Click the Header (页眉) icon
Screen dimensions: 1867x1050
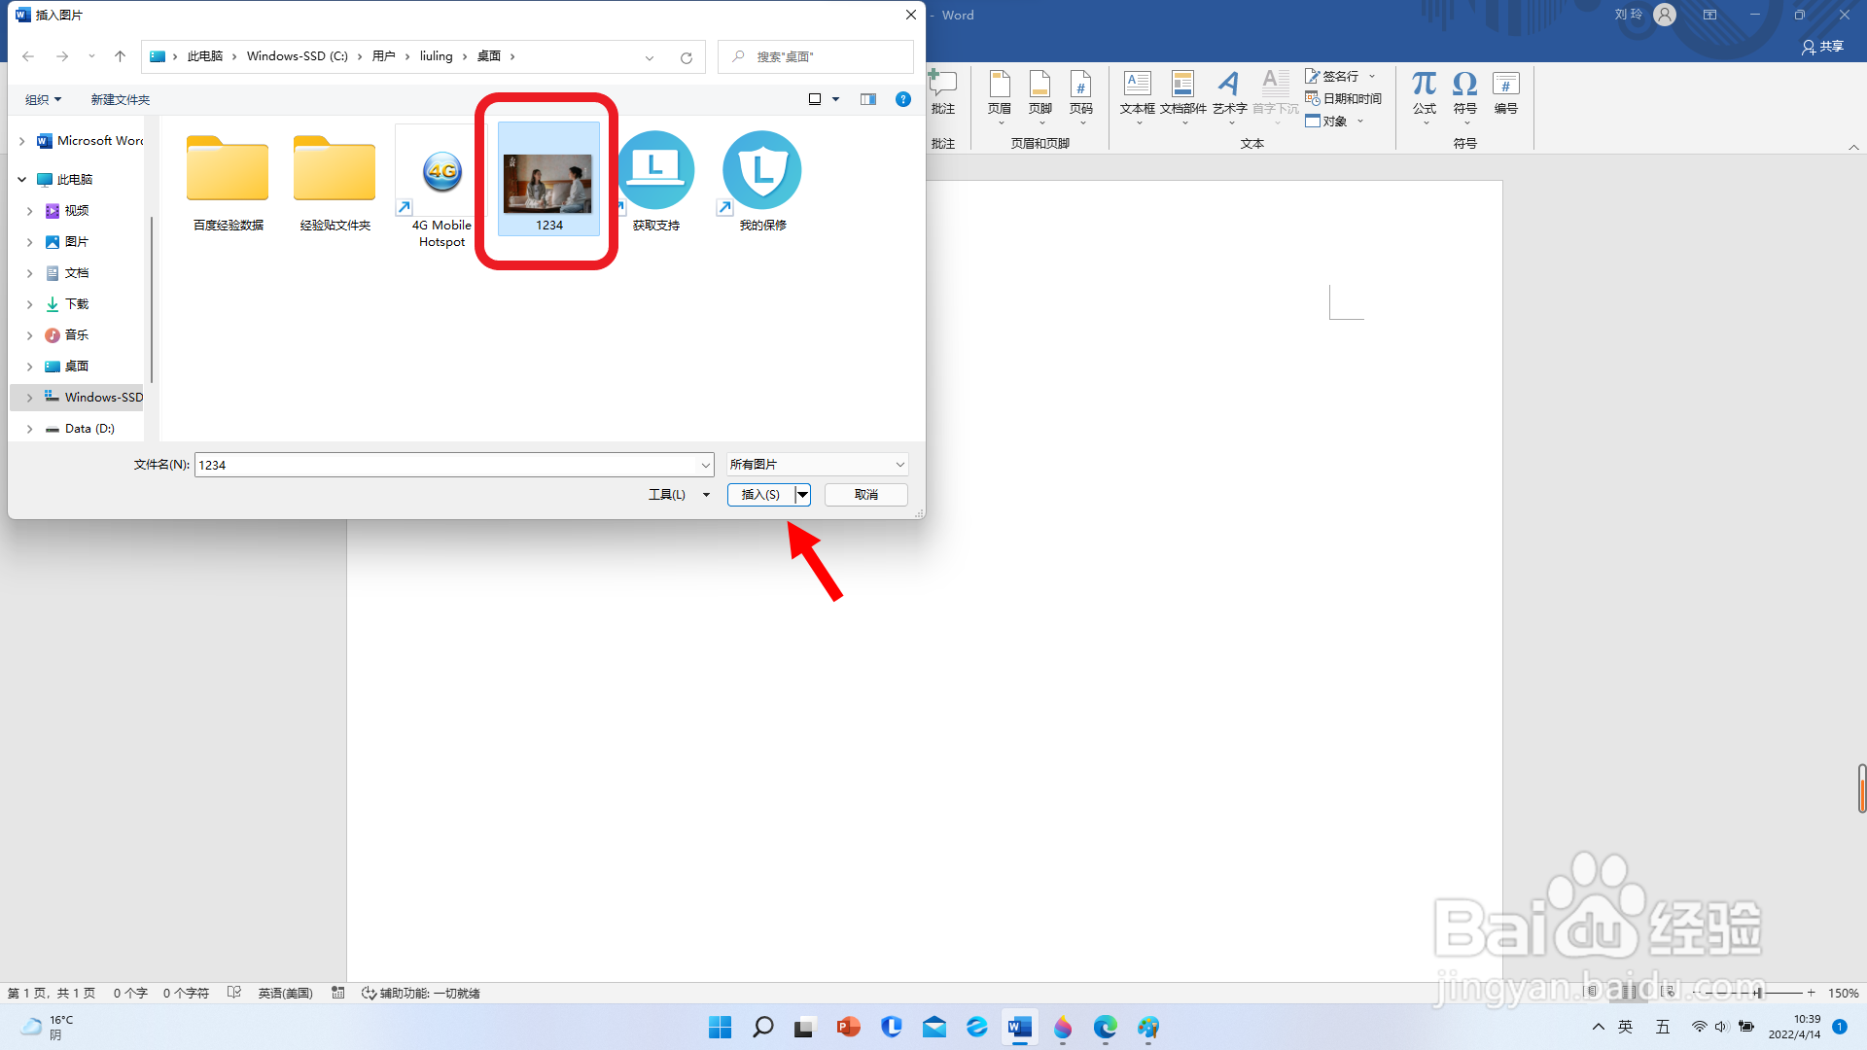point(1000,86)
